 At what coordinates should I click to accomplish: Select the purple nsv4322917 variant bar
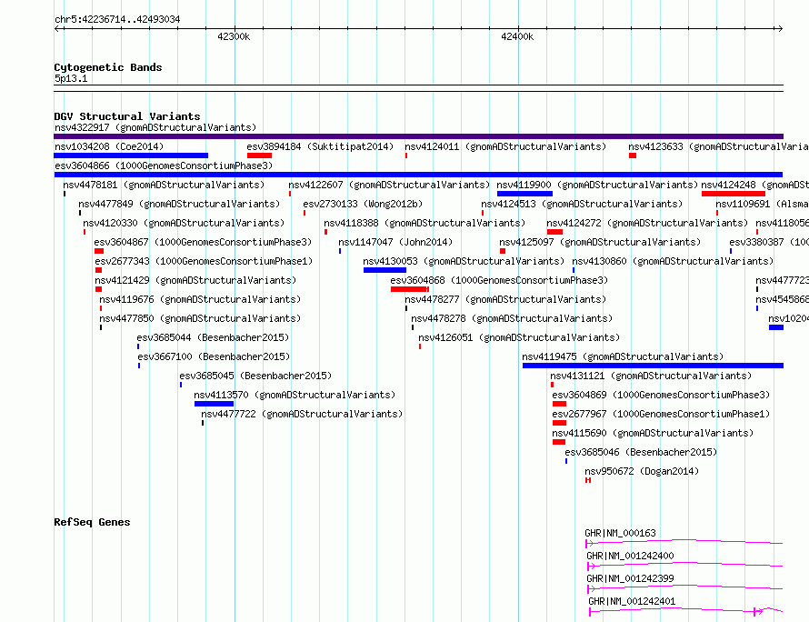click(x=418, y=136)
